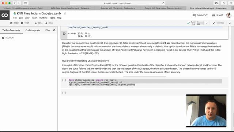The width and height of the screenshot is (234, 132).
Task: Open the Runtime menu
Action: click(x=43, y=18)
